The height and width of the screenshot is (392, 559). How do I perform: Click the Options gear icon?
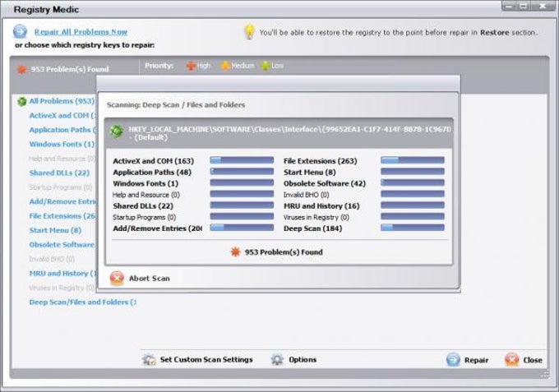coord(277,360)
